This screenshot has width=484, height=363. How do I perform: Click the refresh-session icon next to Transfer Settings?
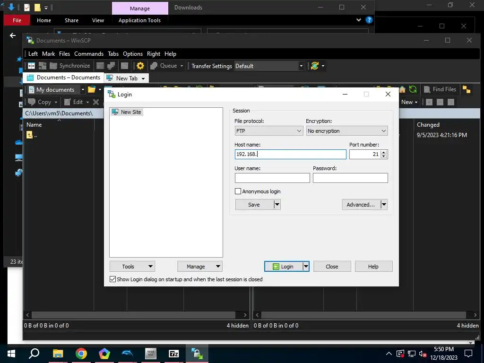pyautogui.click(x=314, y=66)
